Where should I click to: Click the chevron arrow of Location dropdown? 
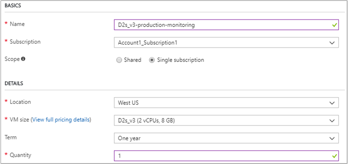332,103
